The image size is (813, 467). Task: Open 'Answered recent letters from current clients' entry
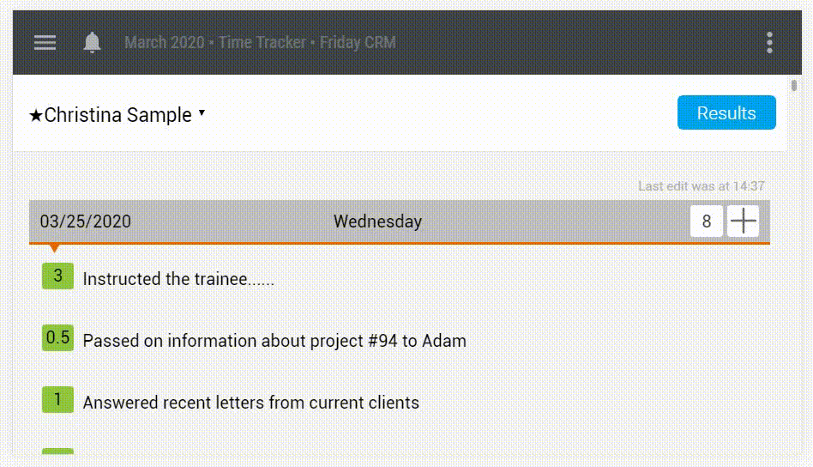(x=251, y=403)
